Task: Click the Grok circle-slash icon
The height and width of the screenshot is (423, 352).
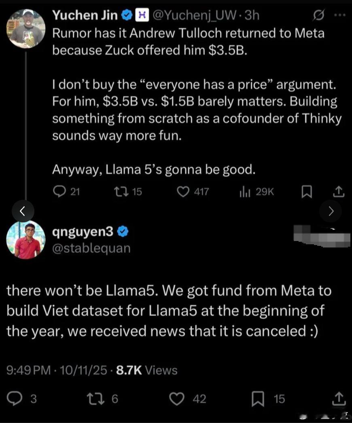Action: point(319,15)
